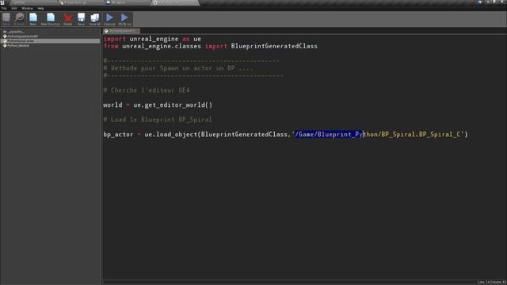Click the Browse toolbar icon
Viewport: 507px width, 285px height.
pyautogui.click(x=19, y=19)
